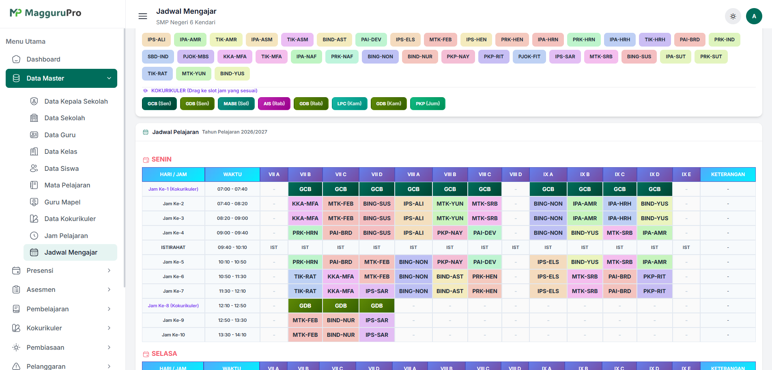Expand the Asesmen submenu chevron

tap(109, 289)
